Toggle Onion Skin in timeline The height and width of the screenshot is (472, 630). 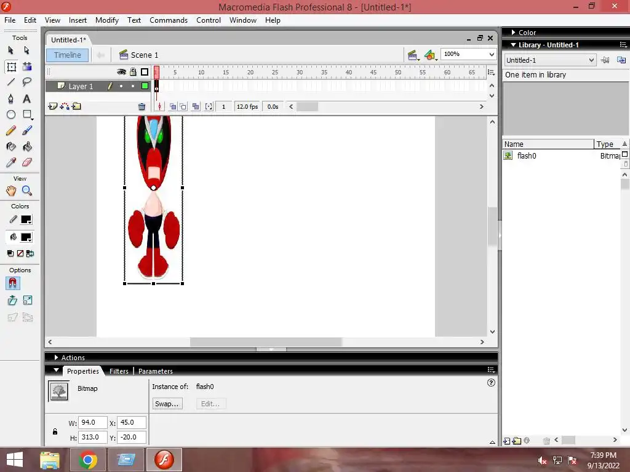(173, 107)
